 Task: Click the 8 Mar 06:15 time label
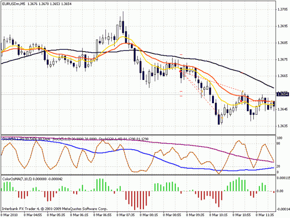(79, 215)
